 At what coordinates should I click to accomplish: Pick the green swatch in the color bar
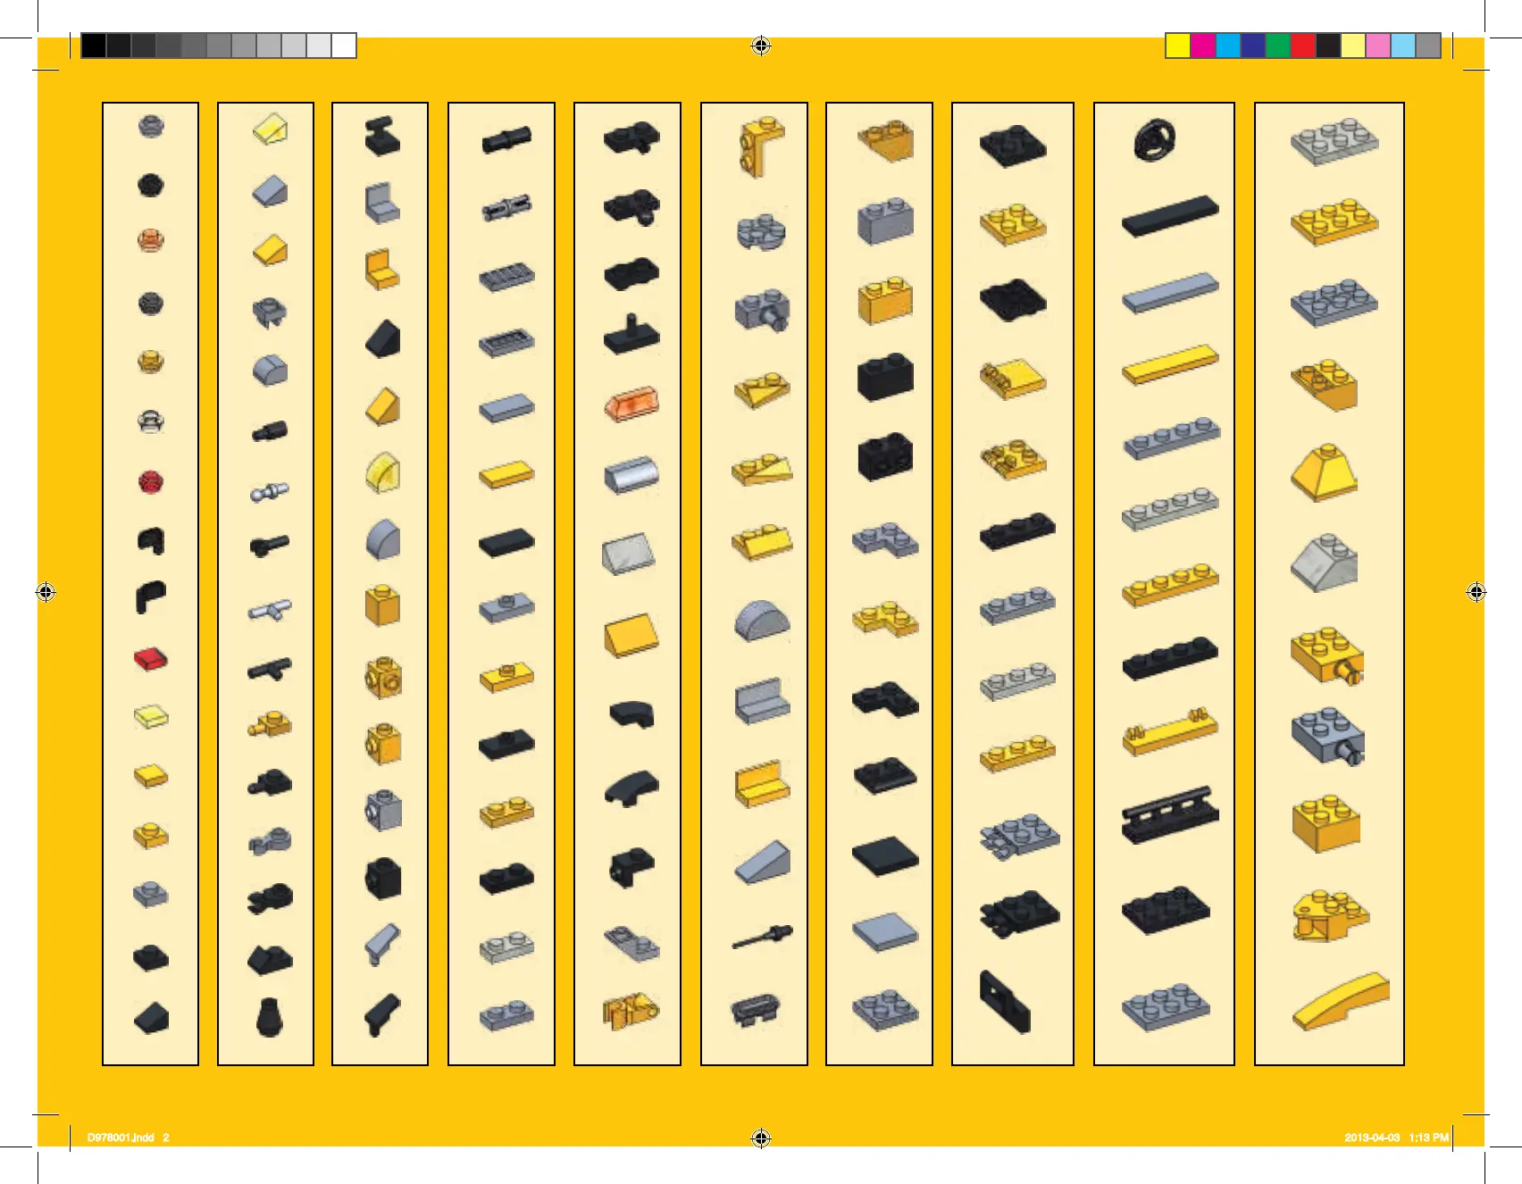click(1278, 46)
